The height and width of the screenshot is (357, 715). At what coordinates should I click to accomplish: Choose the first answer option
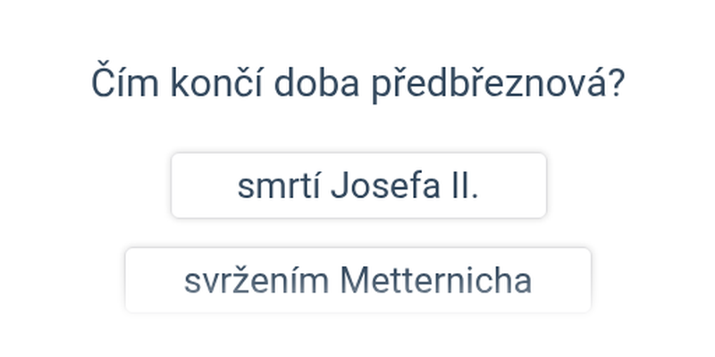point(357,186)
